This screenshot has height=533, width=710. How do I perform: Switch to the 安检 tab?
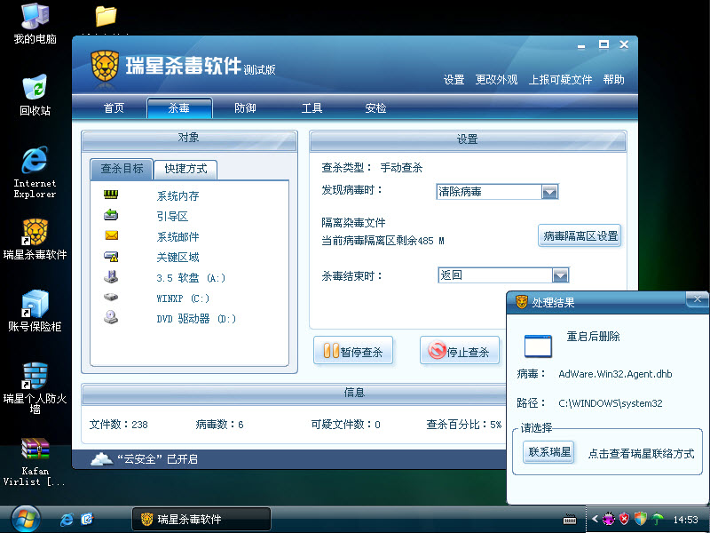[x=375, y=107]
